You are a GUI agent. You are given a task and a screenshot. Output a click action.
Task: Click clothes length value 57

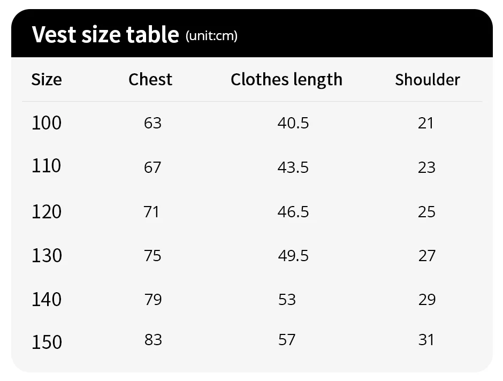[287, 340]
